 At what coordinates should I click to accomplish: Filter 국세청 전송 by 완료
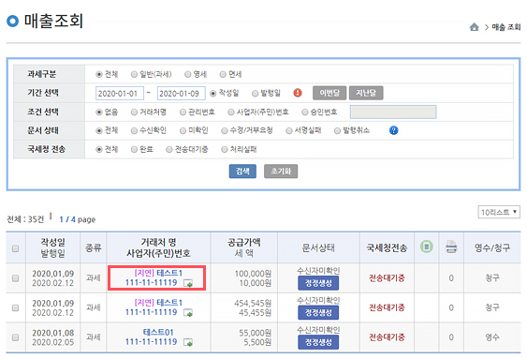click(x=134, y=149)
